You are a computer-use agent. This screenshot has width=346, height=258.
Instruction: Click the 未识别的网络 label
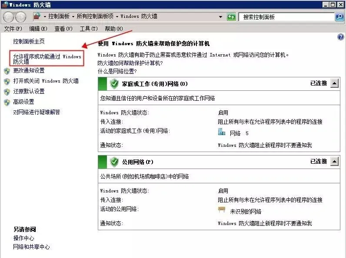pos(246,212)
